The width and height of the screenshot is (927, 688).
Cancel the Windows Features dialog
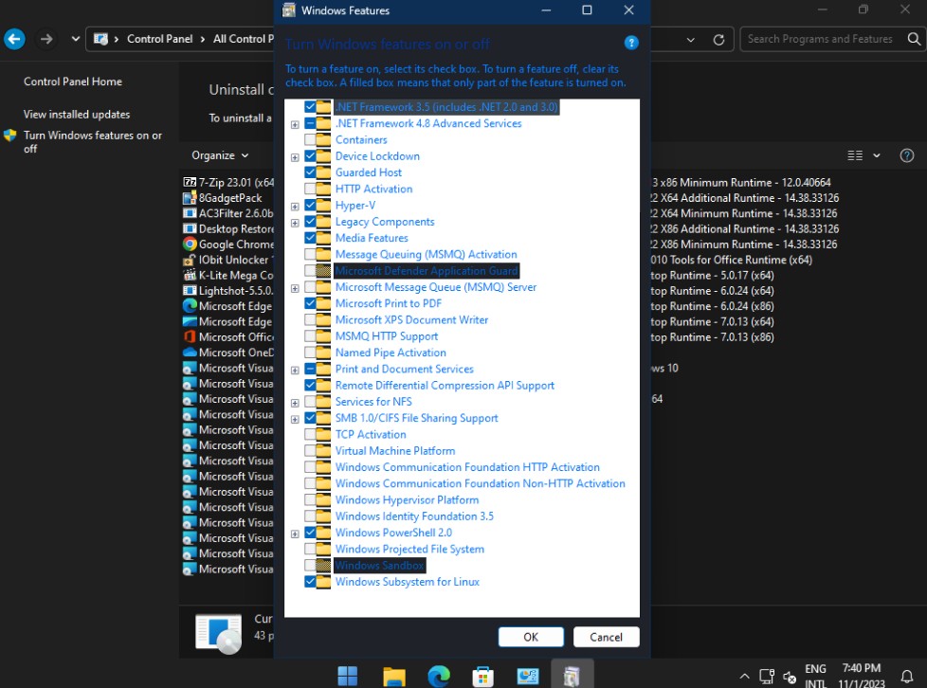pyautogui.click(x=606, y=637)
